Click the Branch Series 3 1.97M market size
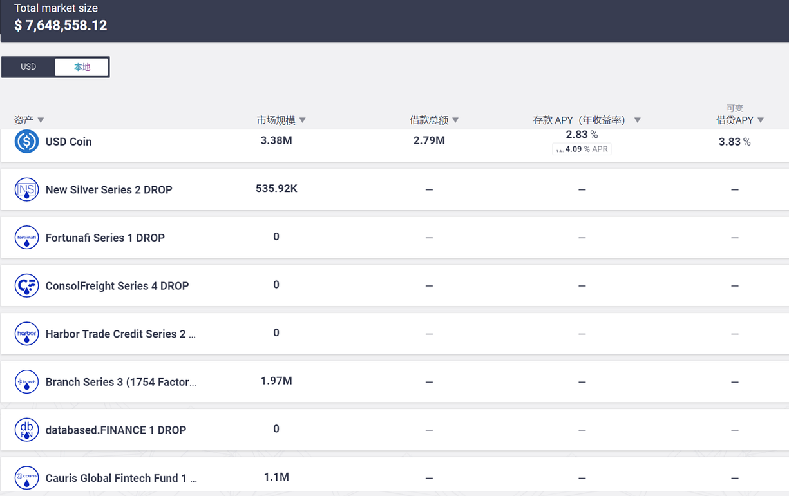The height and width of the screenshot is (496, 789). click(x=276, y=381)
